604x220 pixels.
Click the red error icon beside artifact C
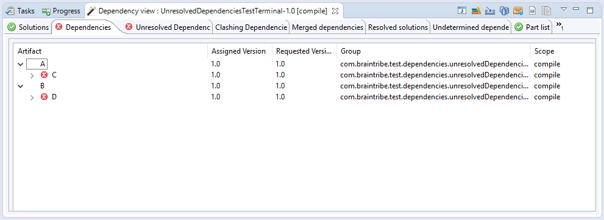coord(44,75)
